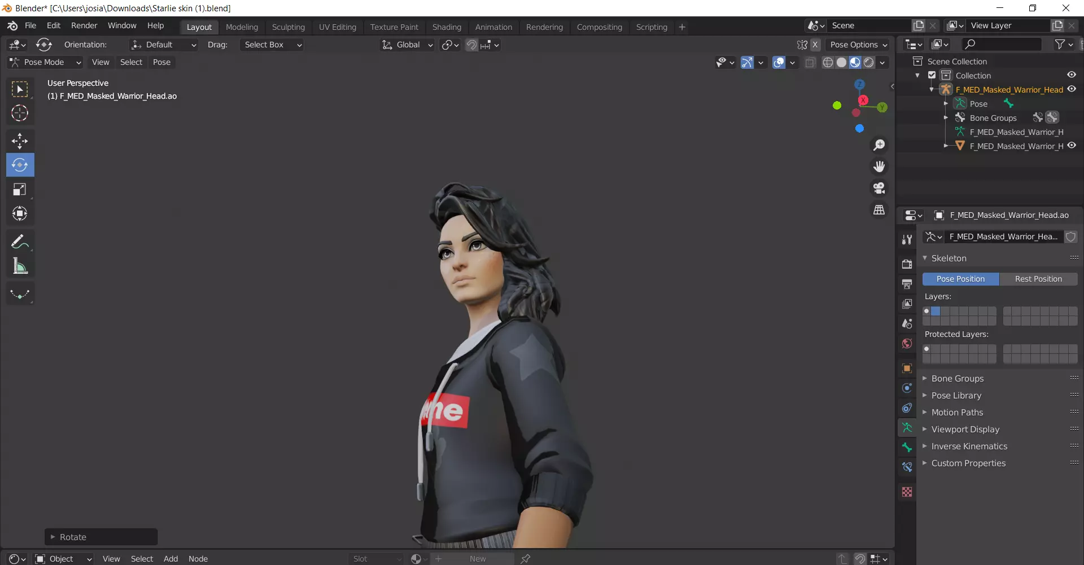Open the Pose Mode dropdown
1084x565 pixels.
(x=45, y=62)
